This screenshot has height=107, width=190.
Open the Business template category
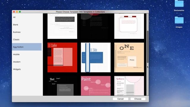[27, 32]
